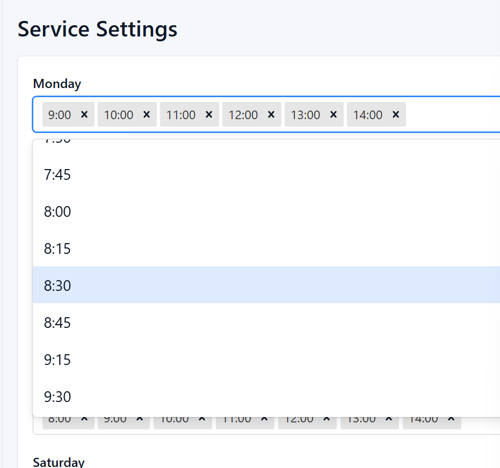Add 8:45 from the dropdown list
This screenshot has width=500, height=468.
57,323
